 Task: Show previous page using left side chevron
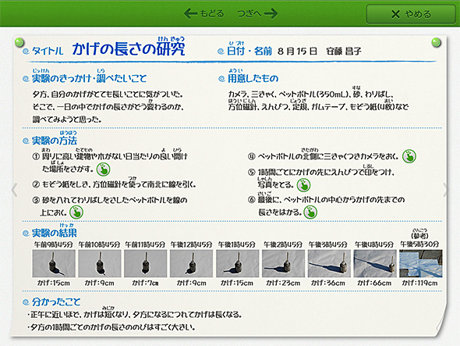pyautogui.click(x=14, y=190)
